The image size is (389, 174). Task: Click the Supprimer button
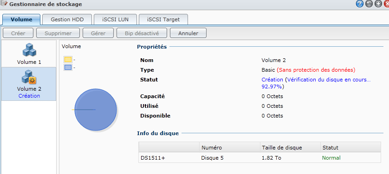58,33
